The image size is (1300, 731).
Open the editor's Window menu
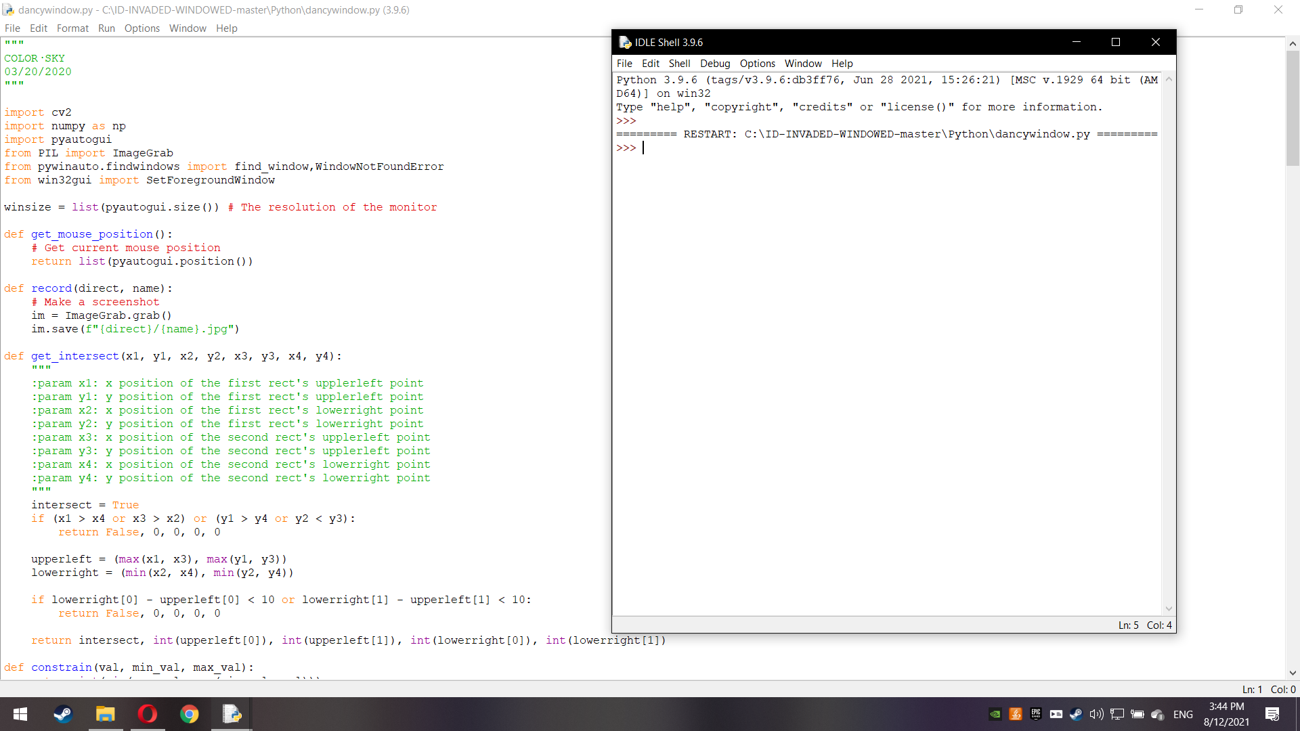(x=188, y=28)
